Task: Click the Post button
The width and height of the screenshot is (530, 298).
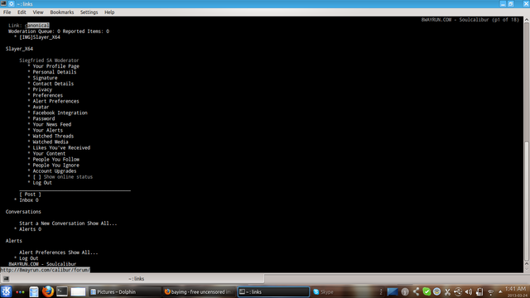Action: click(30, 195)
